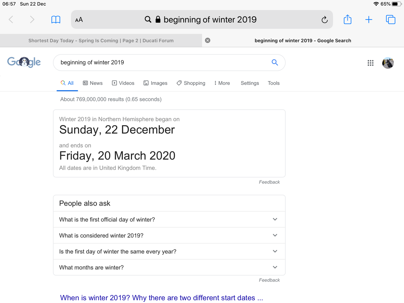This screenshot has width=404, height=303.
Task: Open the Safari bookmarks book icon
Action: (x=56, y=19)
